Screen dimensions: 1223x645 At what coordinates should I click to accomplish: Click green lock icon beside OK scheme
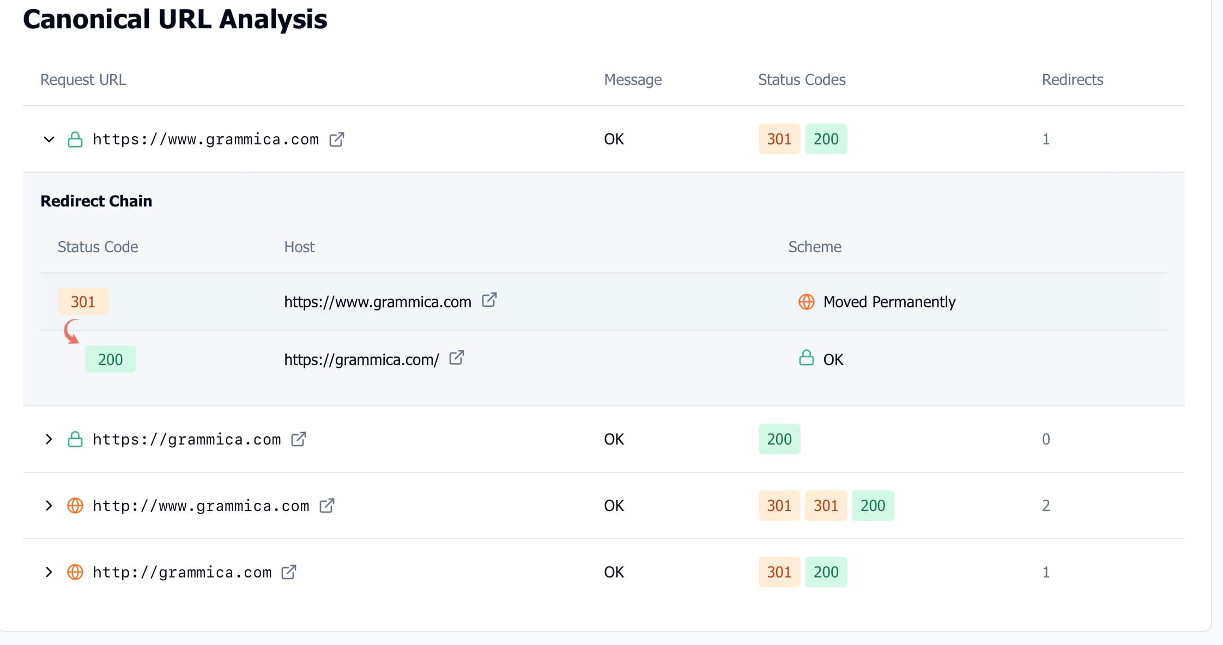tap(807, 358)
